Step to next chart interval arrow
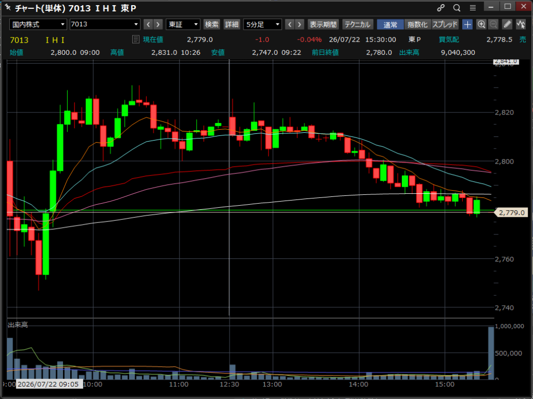Image resolution: width=533 pixels, height=399 pixels. click(x=299, y=24)
